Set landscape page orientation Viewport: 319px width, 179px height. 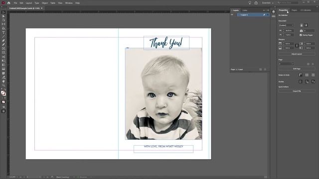point(306,25)
